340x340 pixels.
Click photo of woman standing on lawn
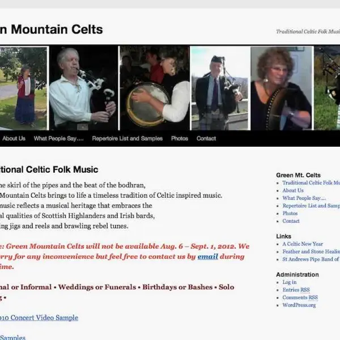tap(23, 88)
